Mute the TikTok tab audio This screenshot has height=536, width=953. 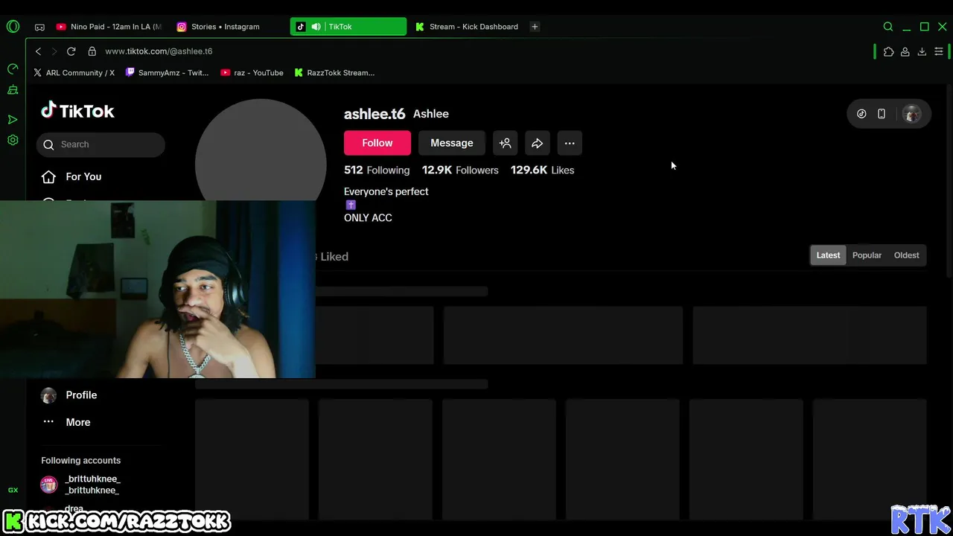click(x=316, y=27)
